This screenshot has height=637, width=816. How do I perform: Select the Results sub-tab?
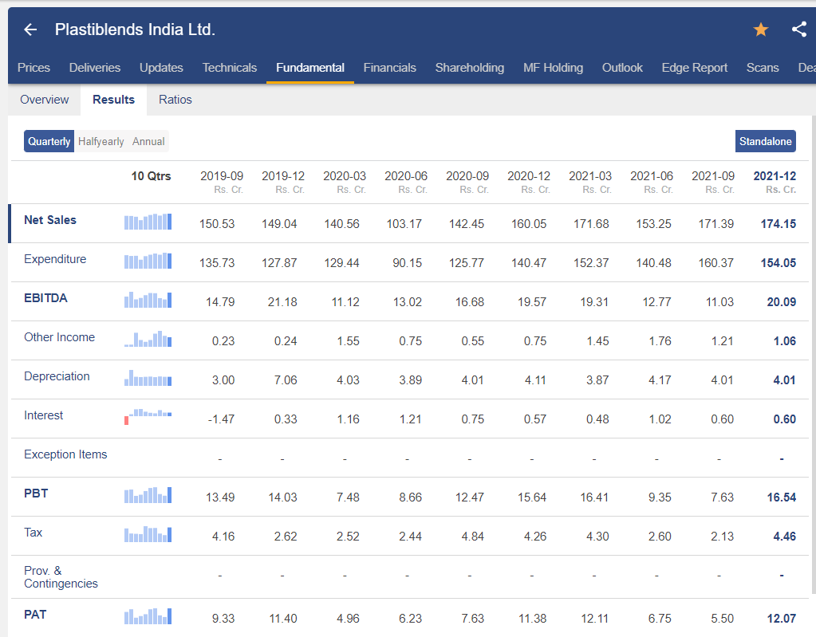(x=113, y=100)
